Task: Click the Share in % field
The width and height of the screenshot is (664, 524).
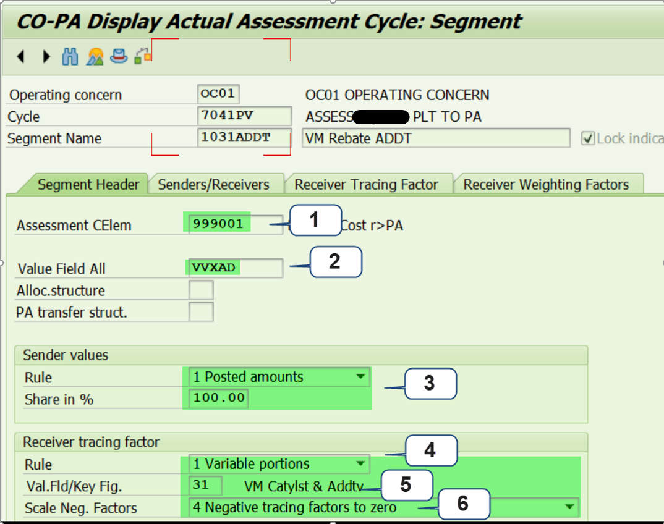Action: 219,399
